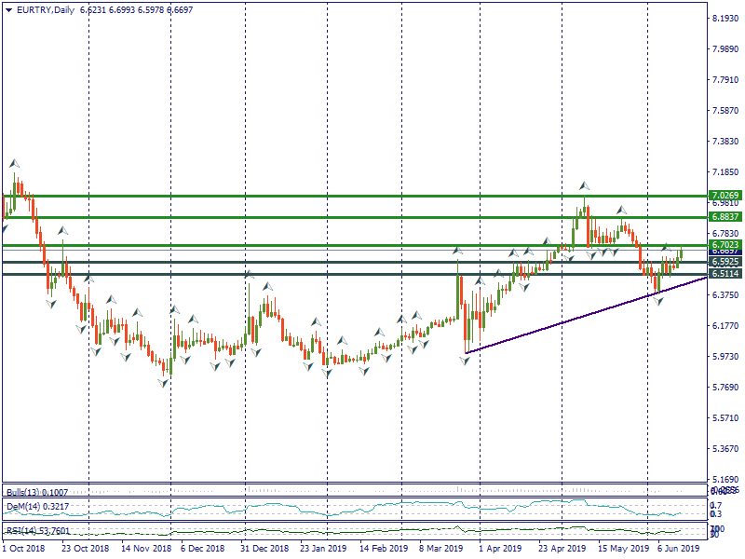Click the 6 Jun 2019 date label
Viewport: 745px width, 559px height.
tap(679, 550)
